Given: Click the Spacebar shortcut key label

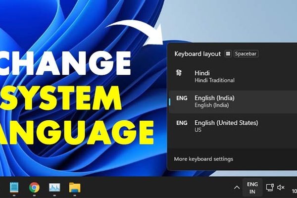Looking at the screenshot, I should (x=246, y=54).
